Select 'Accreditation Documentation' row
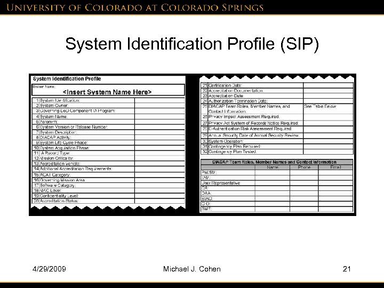The height and width of the screenshot is (288, 384). [x=277, y=91]
